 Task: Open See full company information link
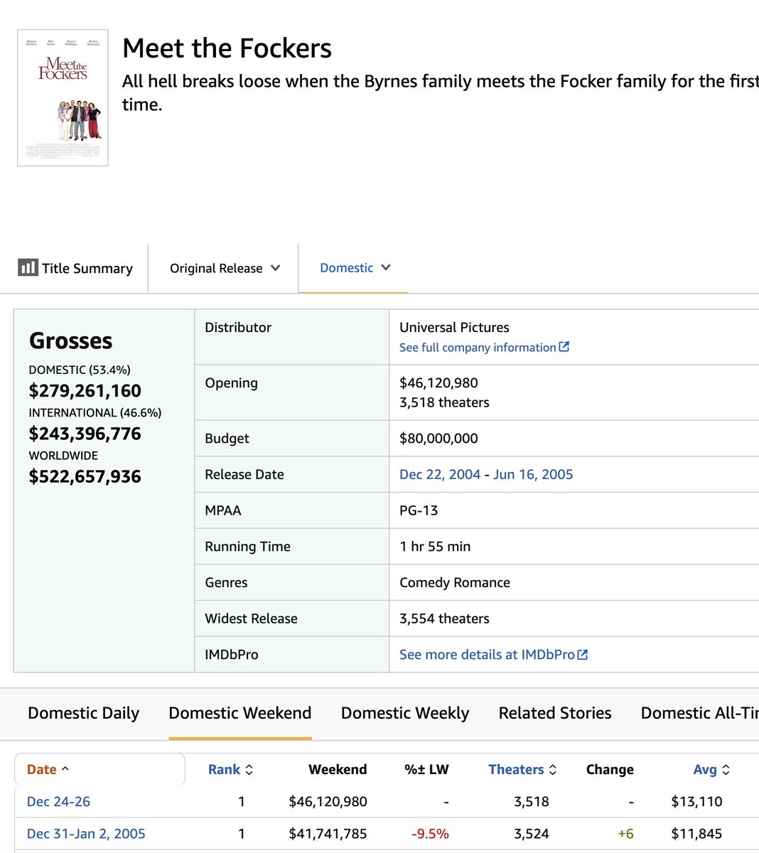coord(478,348)
